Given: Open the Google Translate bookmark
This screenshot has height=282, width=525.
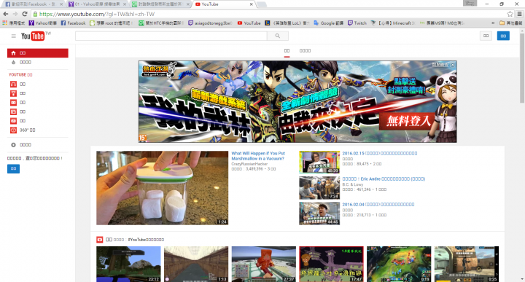Looking at the screenshot, I should (329, 23).
